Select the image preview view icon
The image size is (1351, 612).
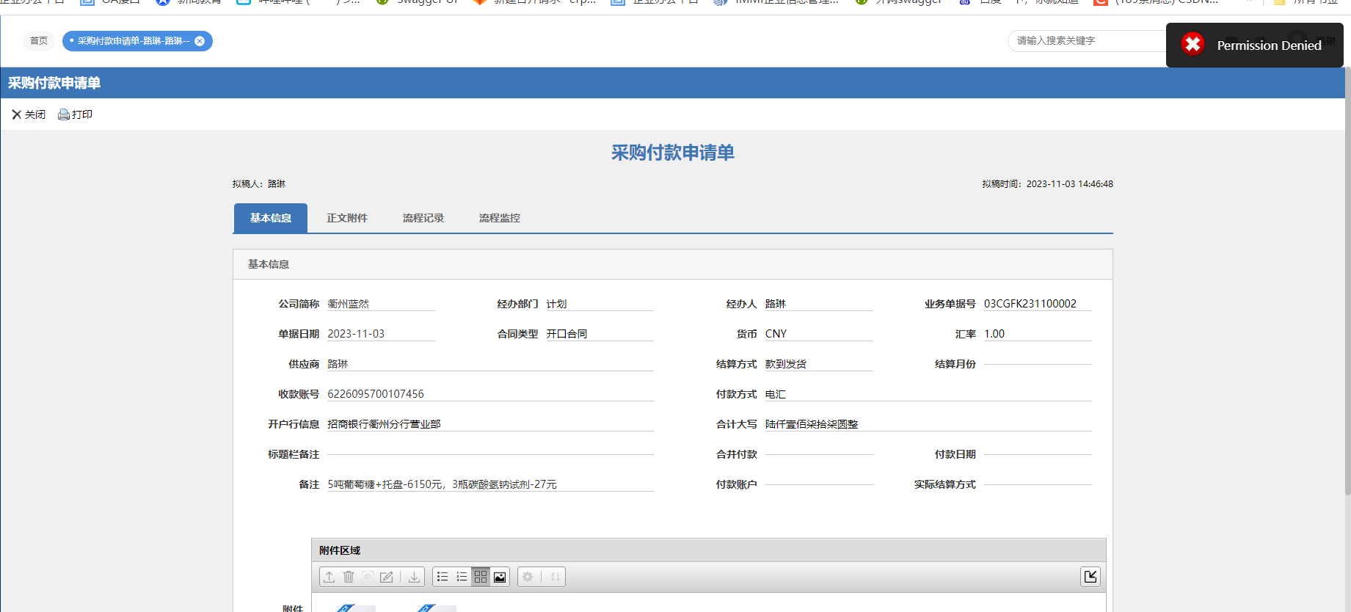[500, 577]
